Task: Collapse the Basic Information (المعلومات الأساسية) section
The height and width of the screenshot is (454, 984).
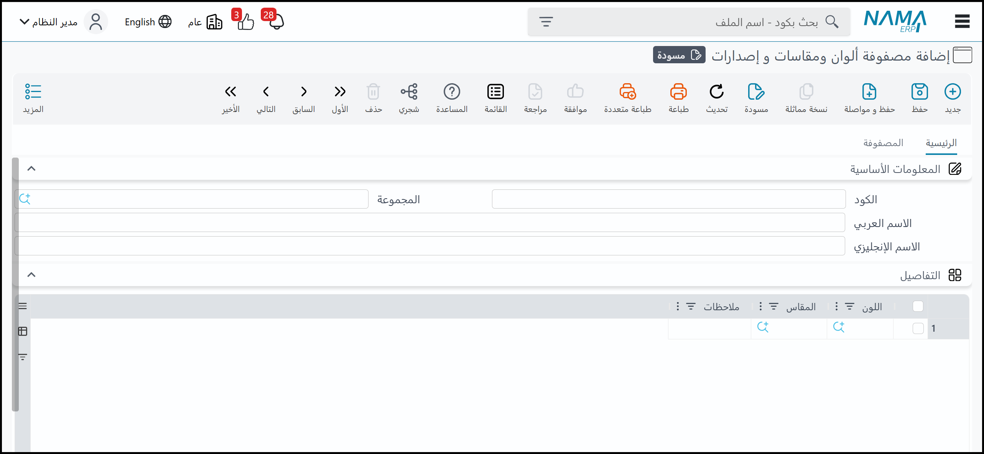Action: pyautogui.click(x=31, y=169)
